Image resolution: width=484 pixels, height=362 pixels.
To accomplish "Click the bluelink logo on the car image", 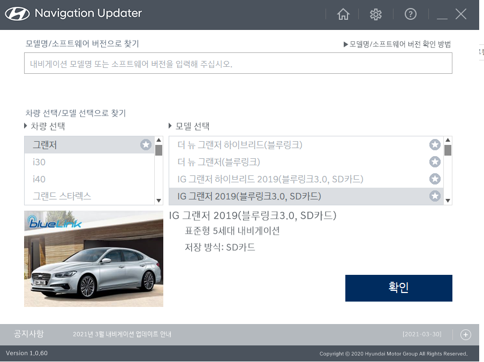I will (54, 222).
